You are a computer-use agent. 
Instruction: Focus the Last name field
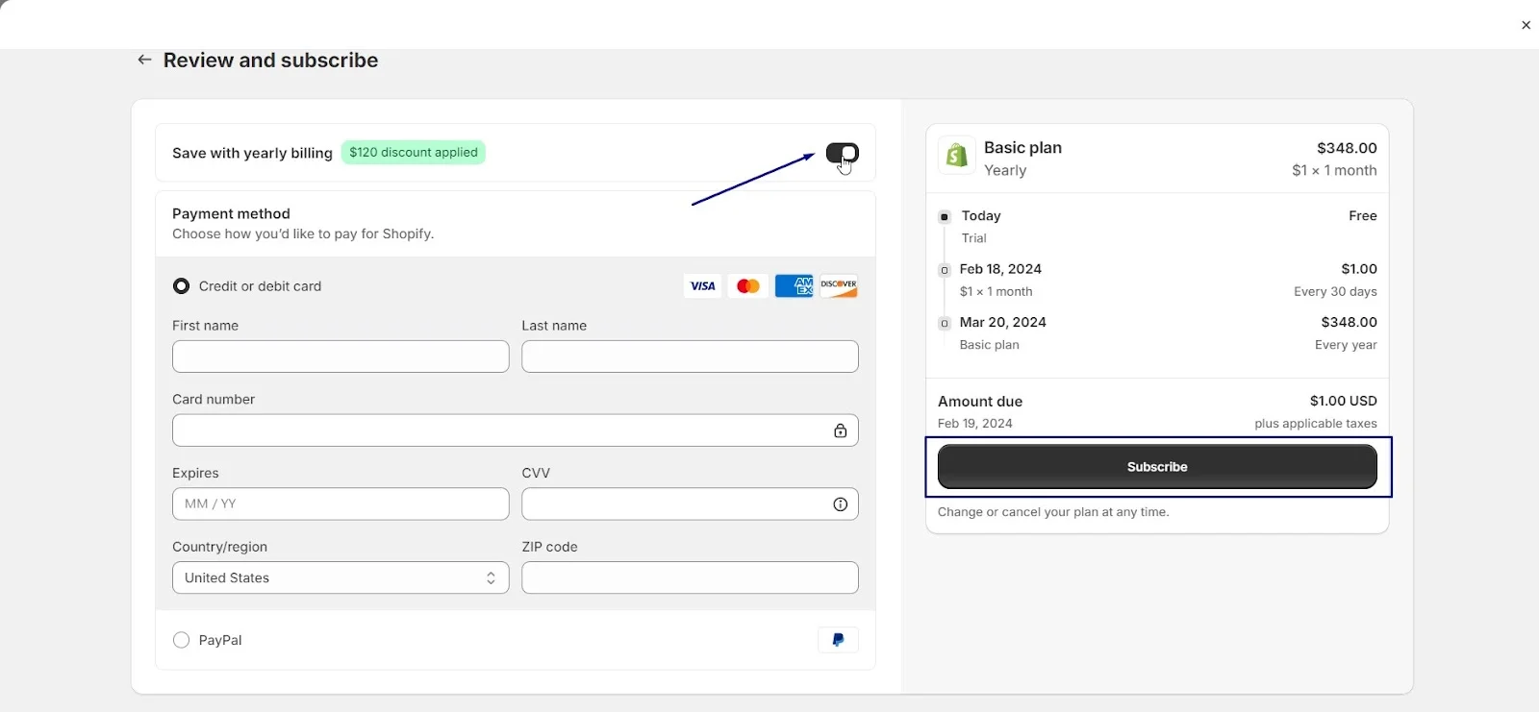[690, 356]
